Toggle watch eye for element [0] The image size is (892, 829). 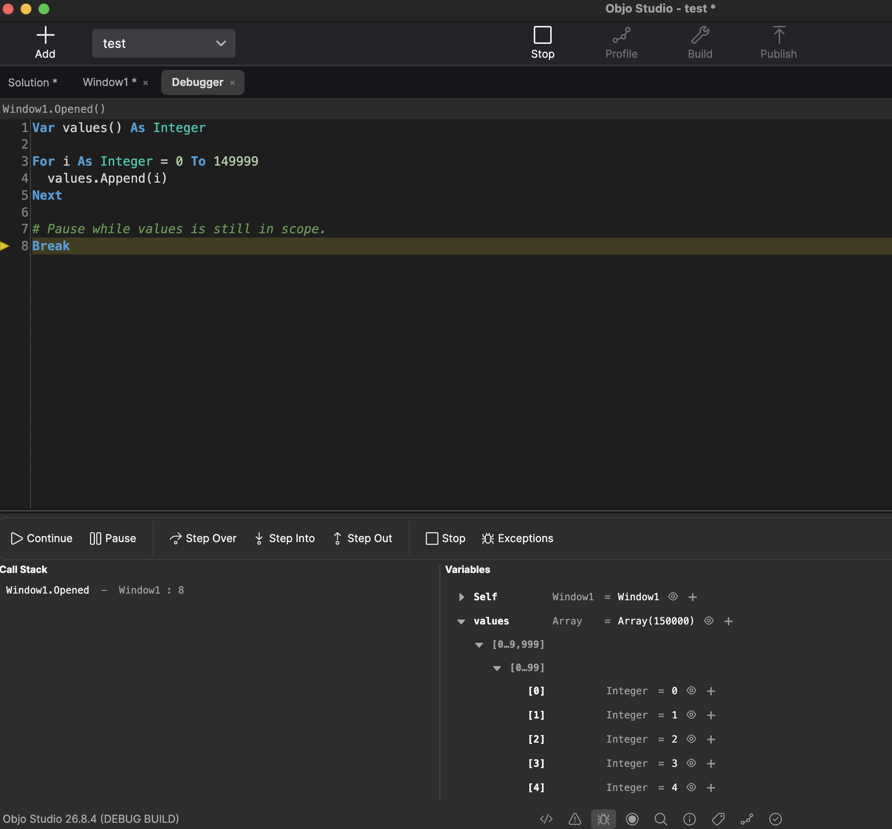point(691,691)
